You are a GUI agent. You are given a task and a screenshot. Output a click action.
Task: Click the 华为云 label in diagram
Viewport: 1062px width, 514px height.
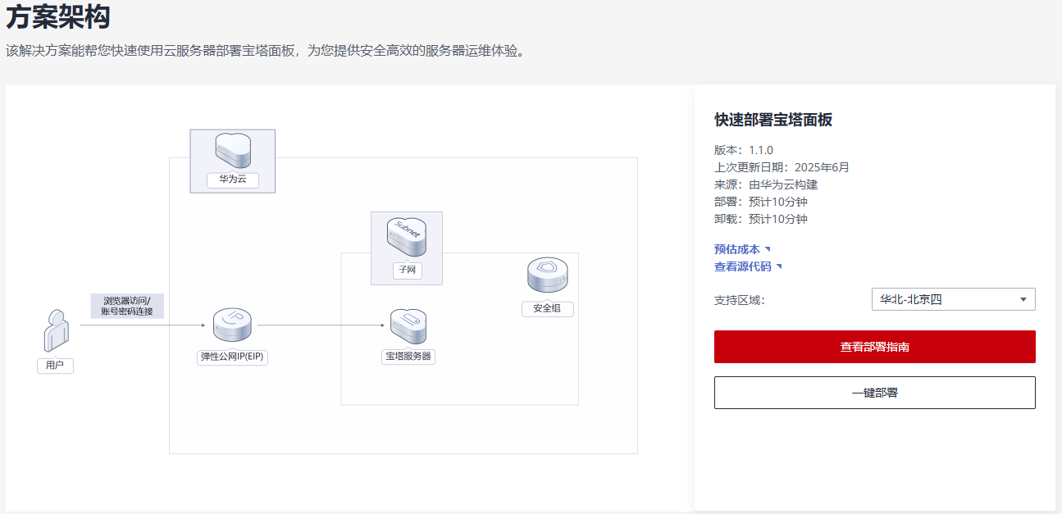pos(233,180)
